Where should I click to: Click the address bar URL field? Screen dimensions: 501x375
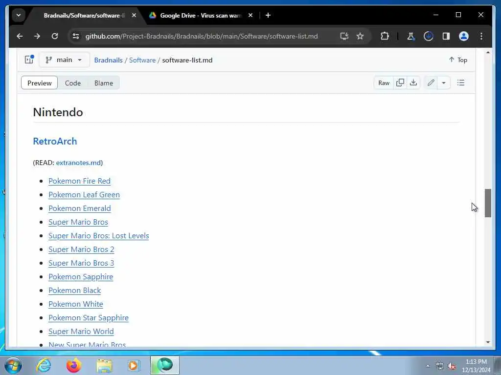coord(202,36)
